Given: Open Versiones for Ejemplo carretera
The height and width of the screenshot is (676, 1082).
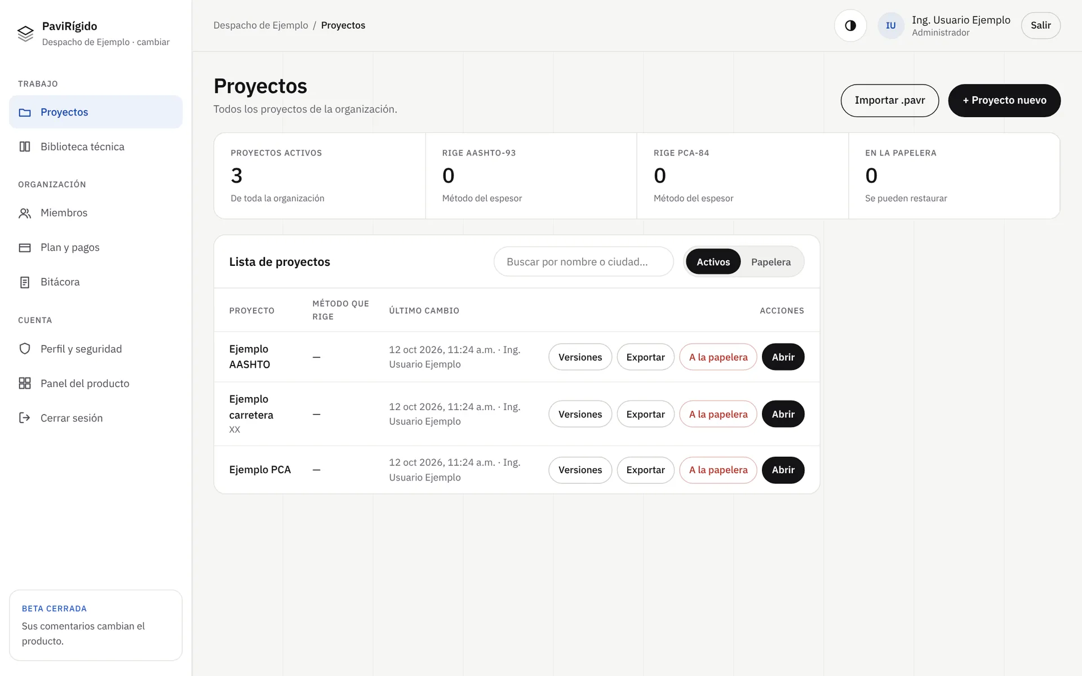Looking at the screenshot, I should pyautogui.click(x=580, y=414).
